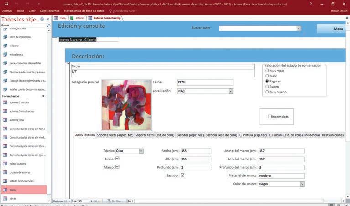Click the Fecha field showing 1970
The image size is (350, 206).
(205, 82)
